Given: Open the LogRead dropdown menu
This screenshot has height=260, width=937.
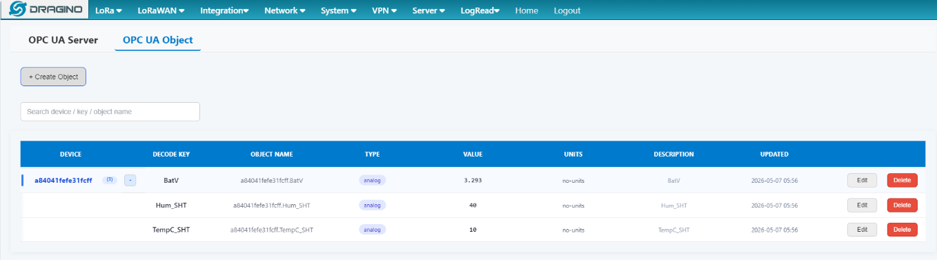Looking at the screenshot, I should [x=480, y=10].
